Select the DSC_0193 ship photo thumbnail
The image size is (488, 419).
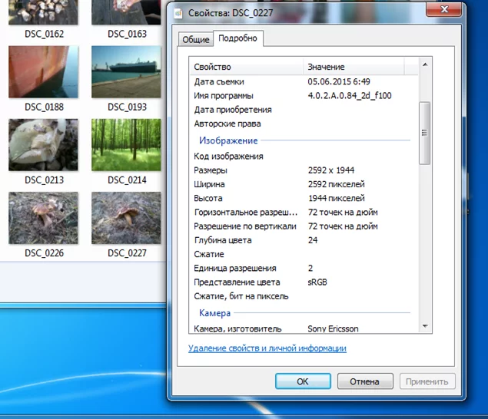tap(127, 72)
